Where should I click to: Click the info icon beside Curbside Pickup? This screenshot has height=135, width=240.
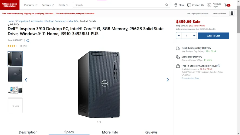click(x=219, y=66)
